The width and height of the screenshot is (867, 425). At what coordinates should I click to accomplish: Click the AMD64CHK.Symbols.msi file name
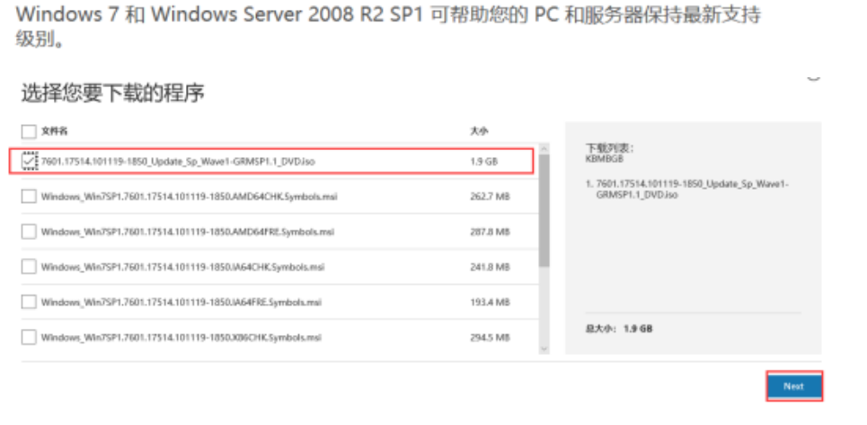click(181, 196)
